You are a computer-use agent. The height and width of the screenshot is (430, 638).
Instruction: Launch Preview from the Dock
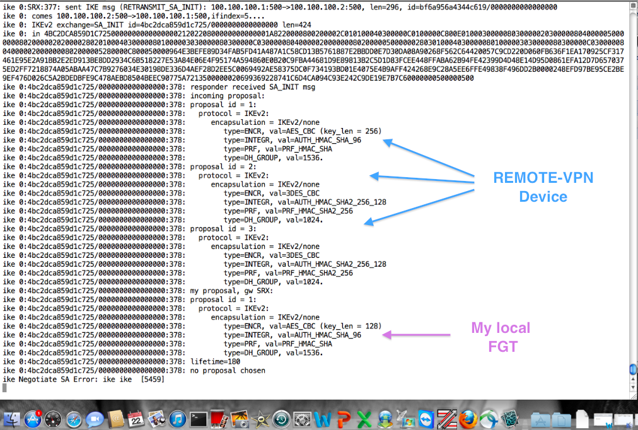[x=156, y=419]
